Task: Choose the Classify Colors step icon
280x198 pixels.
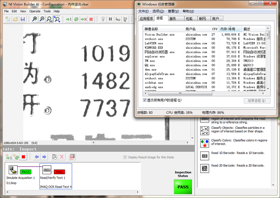Action: [x=205, y=143]
